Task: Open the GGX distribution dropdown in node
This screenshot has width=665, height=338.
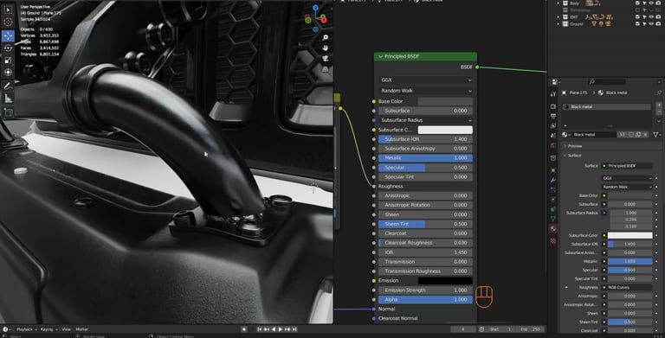Action: click(425, 80)
